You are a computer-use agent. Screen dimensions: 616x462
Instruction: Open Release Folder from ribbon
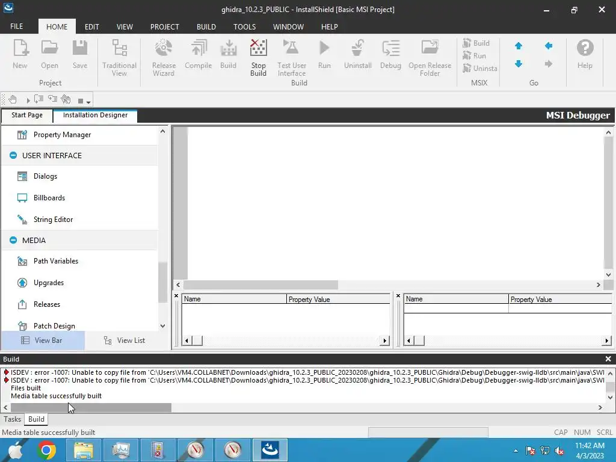coord(430,58)
